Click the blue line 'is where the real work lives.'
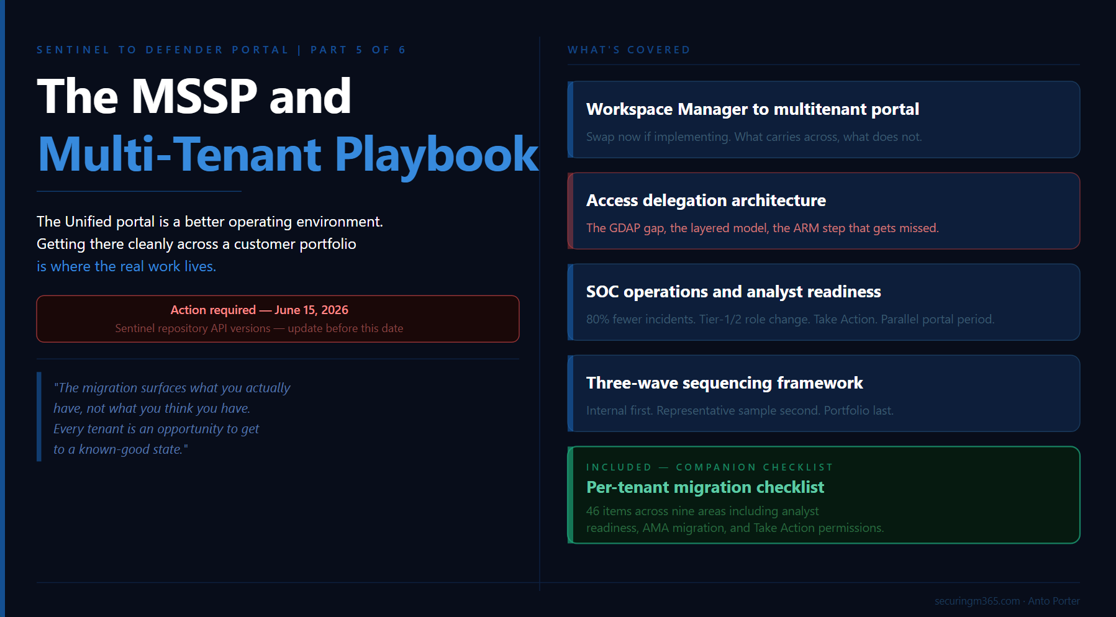 [126, 266]
